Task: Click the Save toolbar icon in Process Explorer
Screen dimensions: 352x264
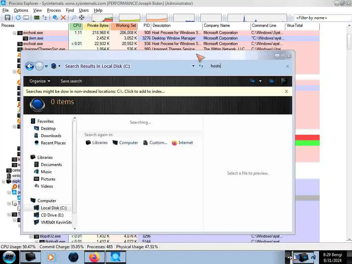Action: tap(8, 18)
